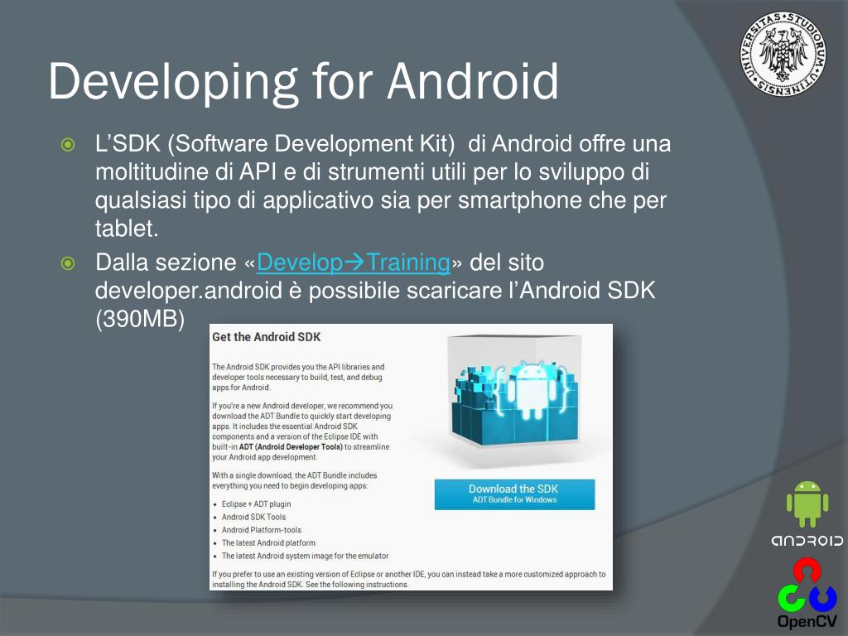Click the first bullet starting 'L'SDK (Software Development Kit)'

click(x=383, y=186)
